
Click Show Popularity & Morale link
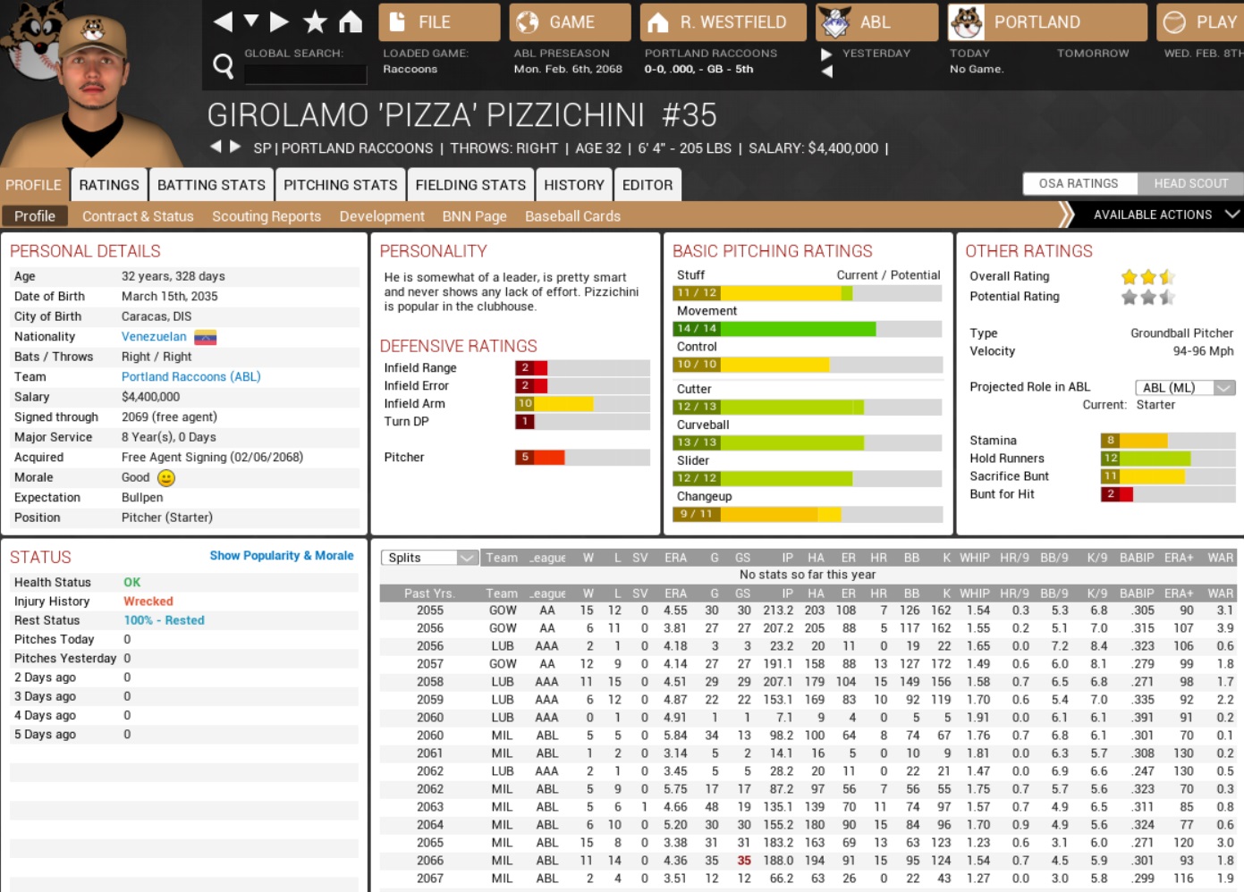[281, 555]
